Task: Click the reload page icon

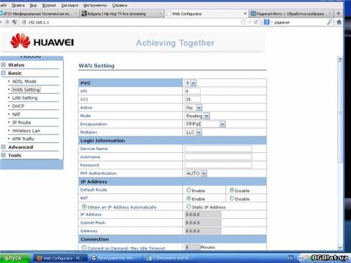Action: point(256,22)
